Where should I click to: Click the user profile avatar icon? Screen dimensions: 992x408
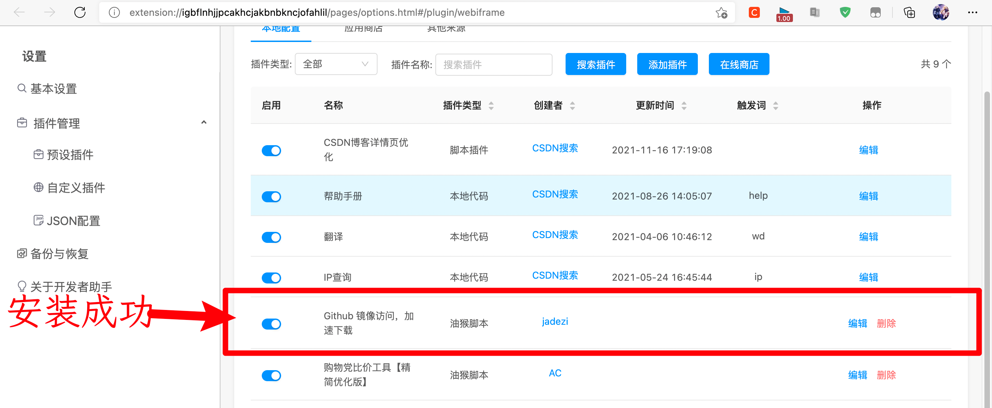[940, 12]
